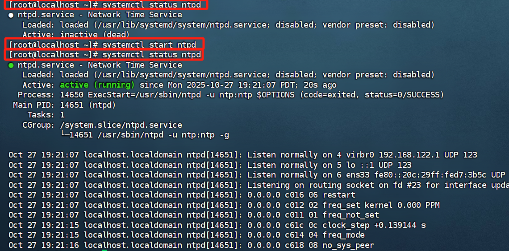Screen dimensions: 509x251
Task: Click the first 'systemctl status ntpd' command line
Action: pyautogui.click(x=105, y=5)
